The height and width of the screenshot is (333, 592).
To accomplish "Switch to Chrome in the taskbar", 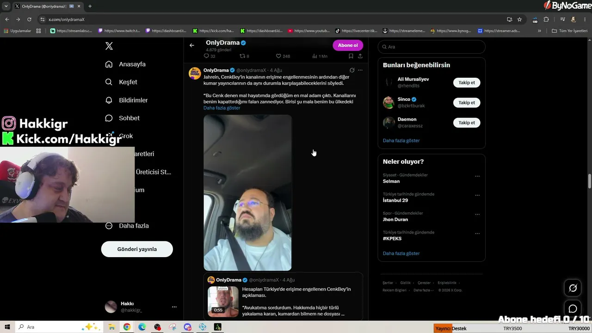I will (127, 327).
